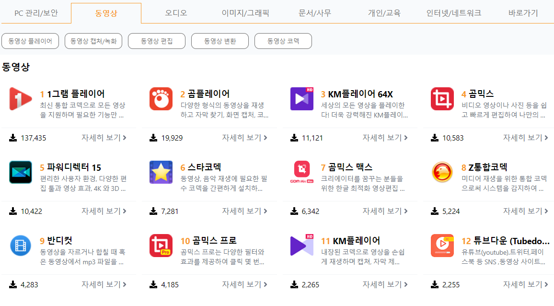Click the 동영상 section heading

click(16, 67)
